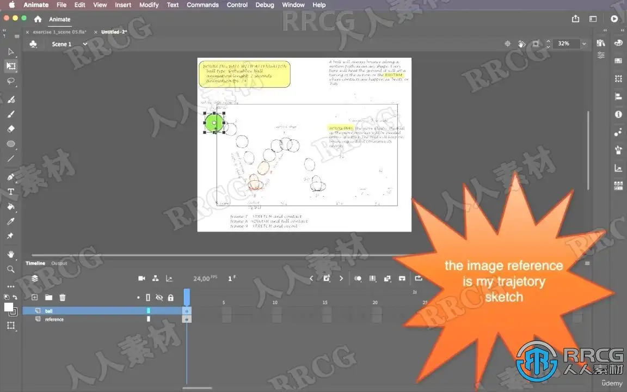Select the Fluid Brush tool
Viewport: 627px width, 392px height.
[11, 99]
